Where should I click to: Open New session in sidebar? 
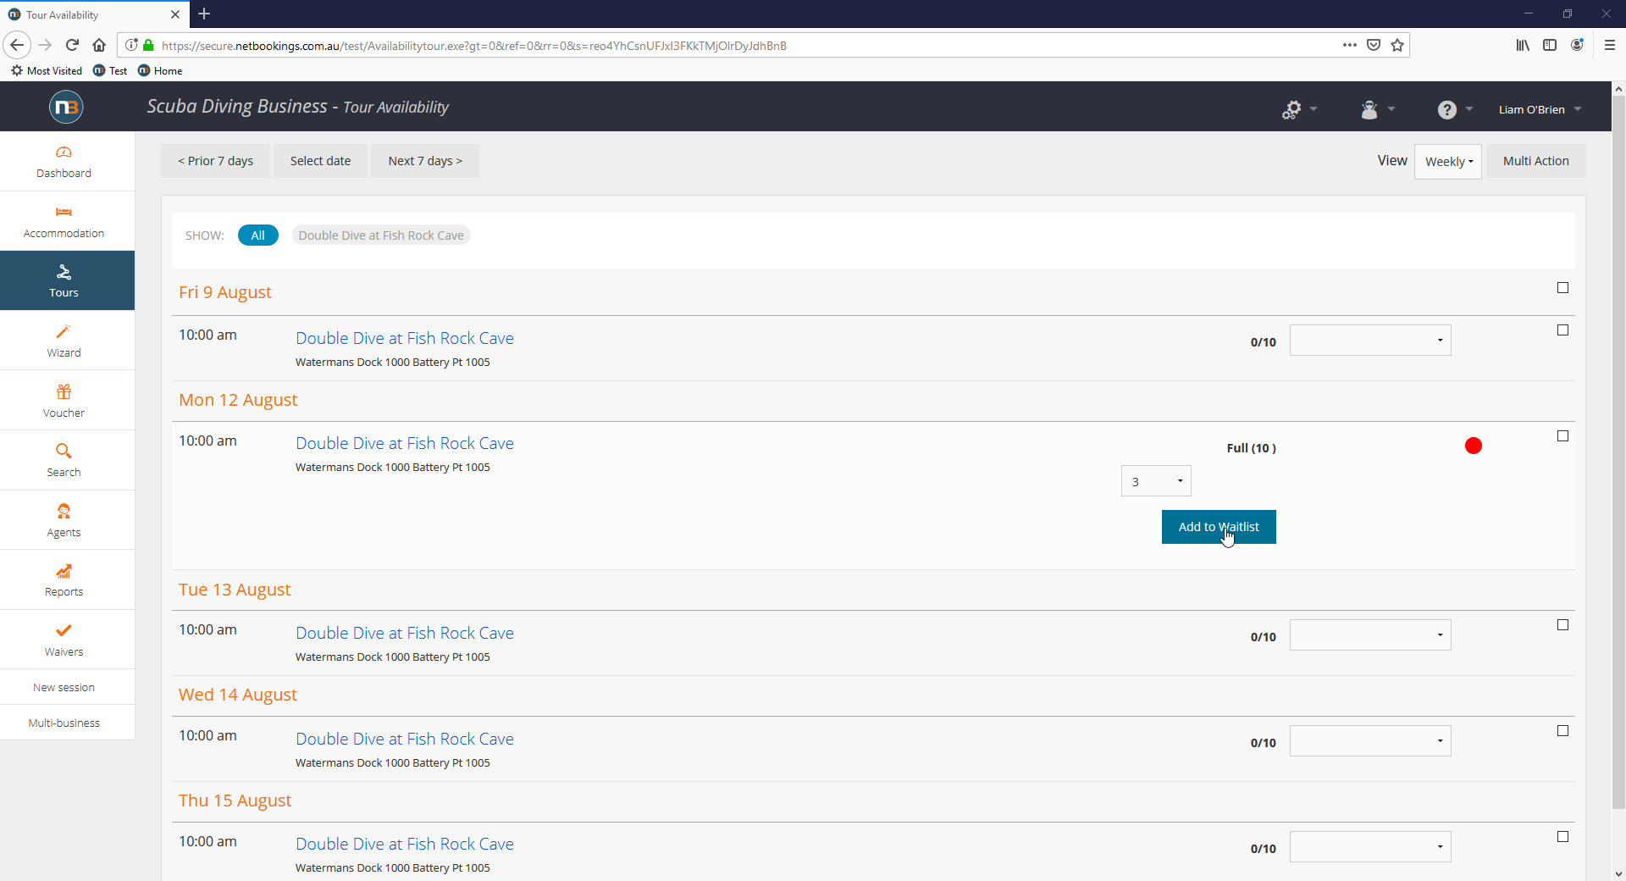[64, 688]
